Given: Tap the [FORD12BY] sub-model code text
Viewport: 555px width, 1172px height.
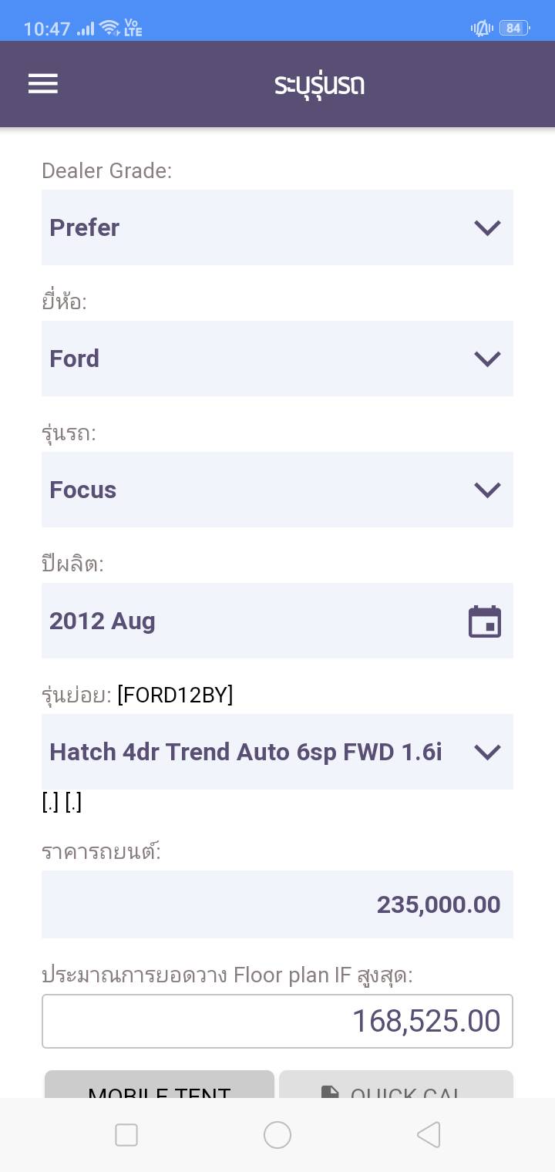Looking at the screenshot, I should [175, 695].
